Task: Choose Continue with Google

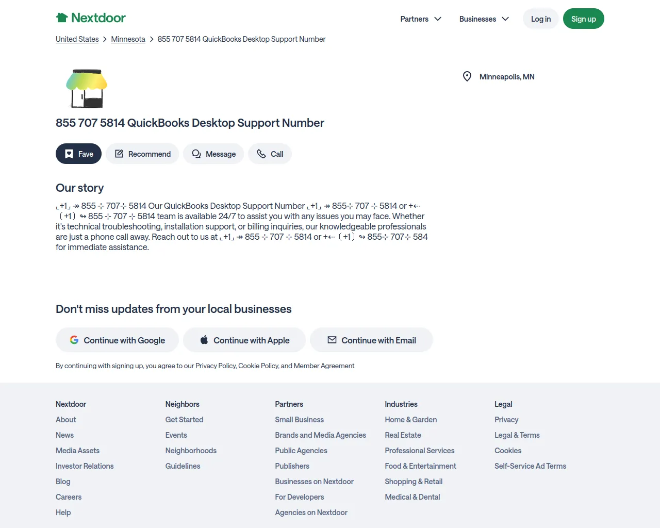Action: click(117, 340)
